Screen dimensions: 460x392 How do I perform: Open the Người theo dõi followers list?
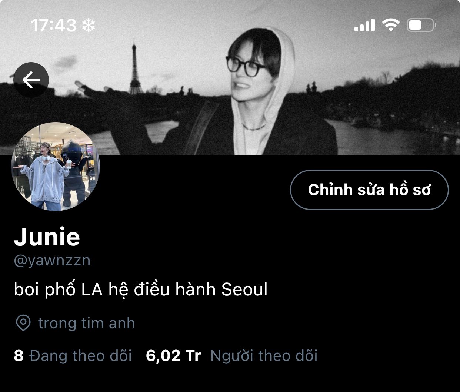click(x=264, y=356)
